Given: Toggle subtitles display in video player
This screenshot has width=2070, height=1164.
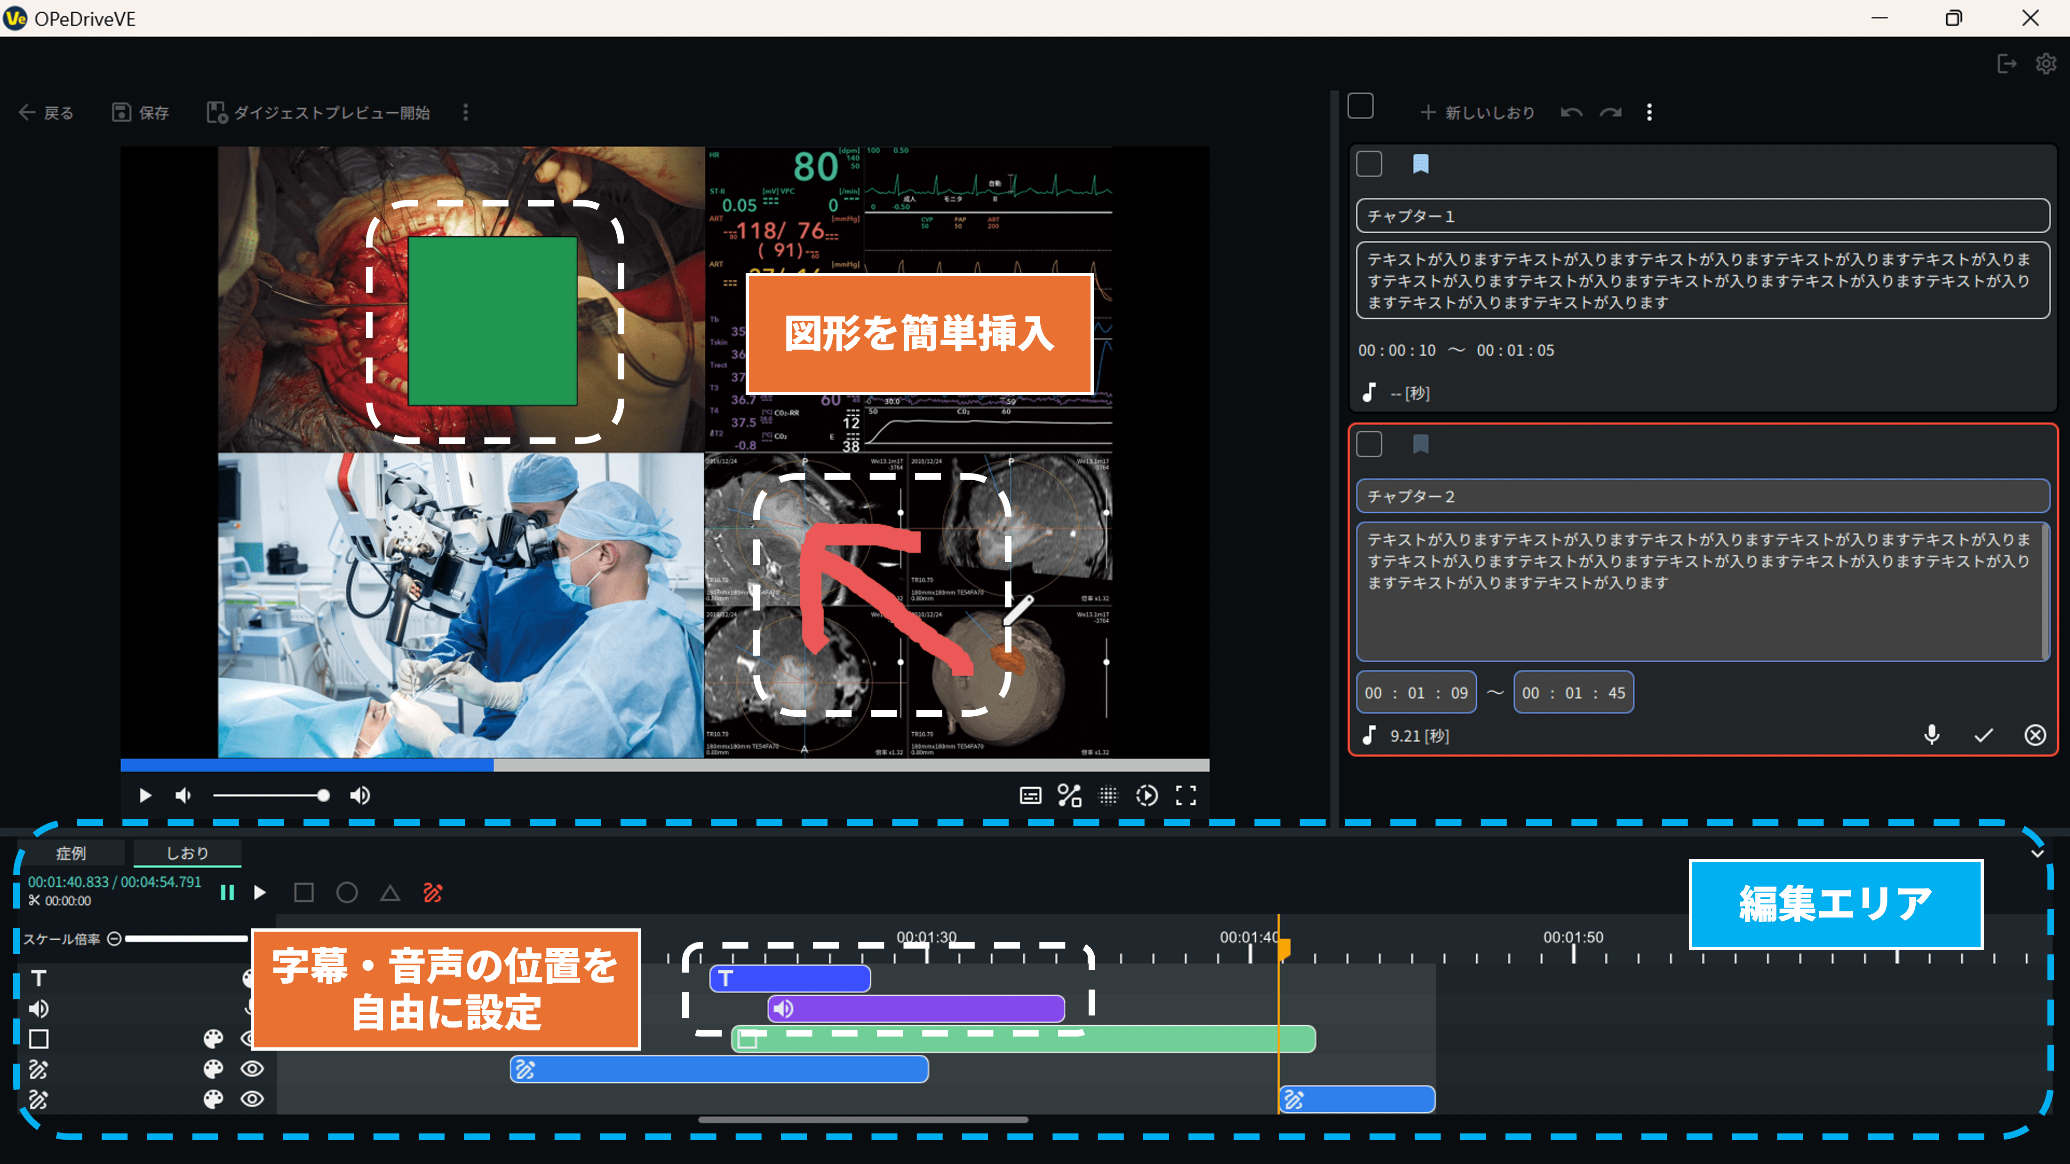Looking at the screenshot, I should 1030,795.
